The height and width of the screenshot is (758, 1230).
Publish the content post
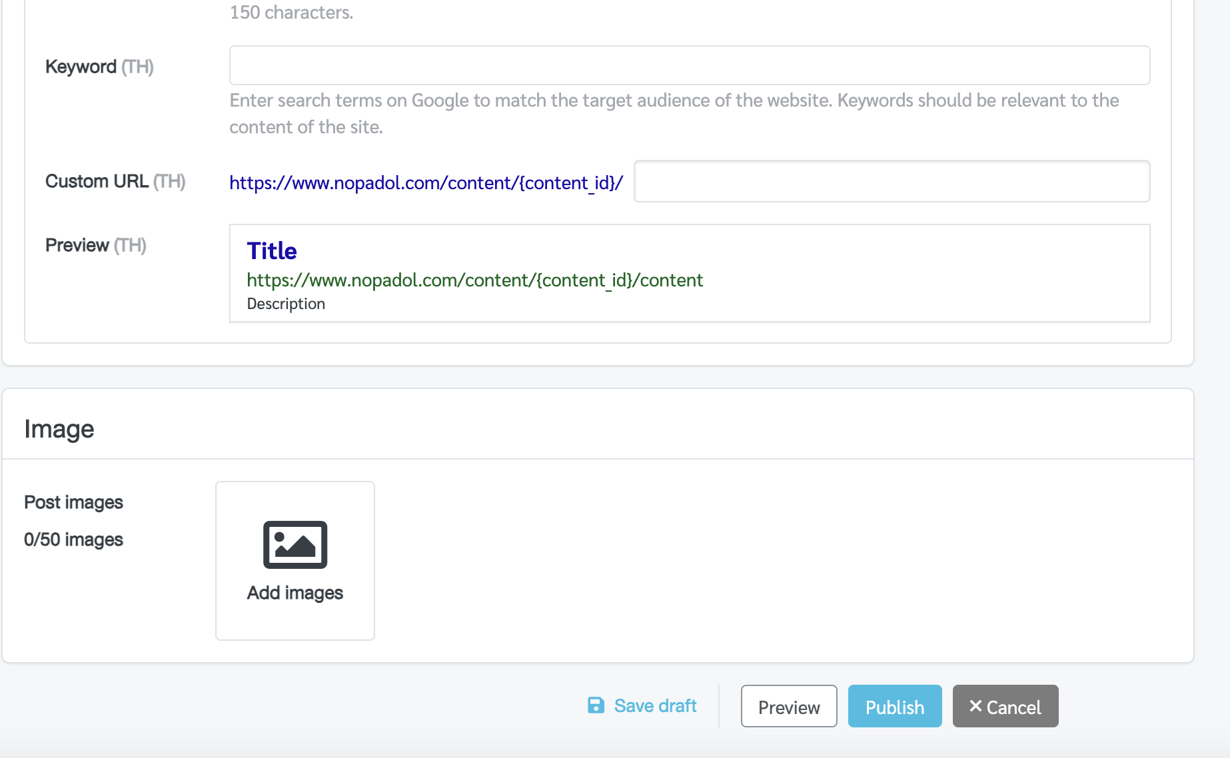(x=895, y=706)
